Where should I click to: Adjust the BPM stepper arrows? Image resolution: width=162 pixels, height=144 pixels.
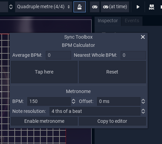pos(73,101)
